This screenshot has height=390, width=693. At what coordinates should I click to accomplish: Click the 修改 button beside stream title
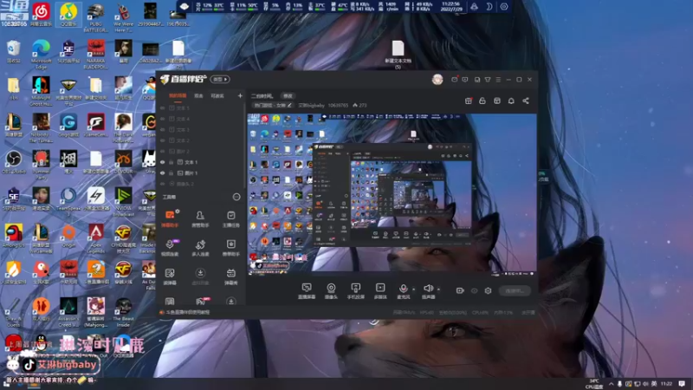point(288,95)
